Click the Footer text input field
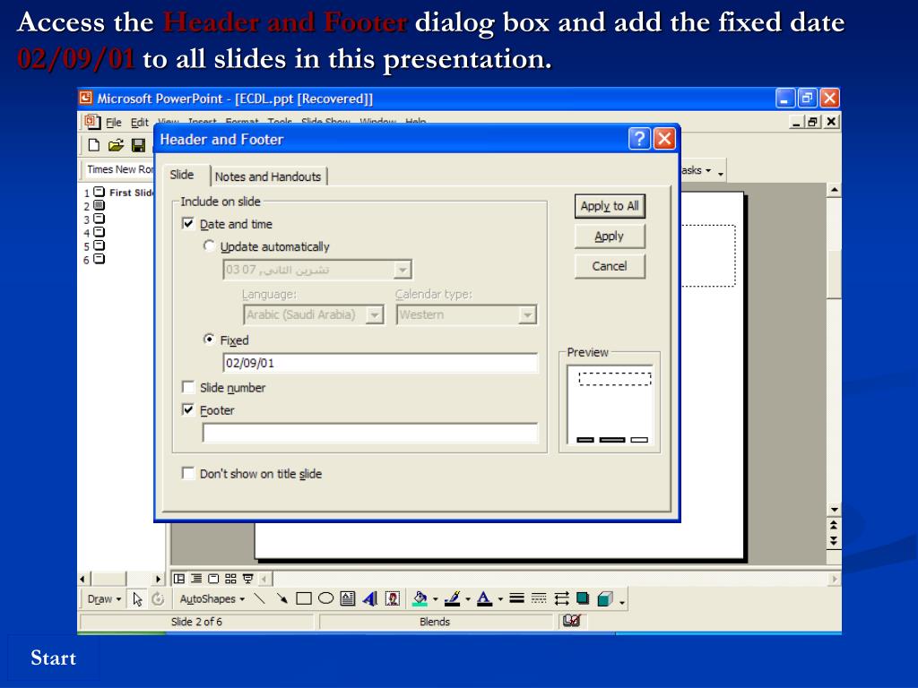 coord(370,433)
